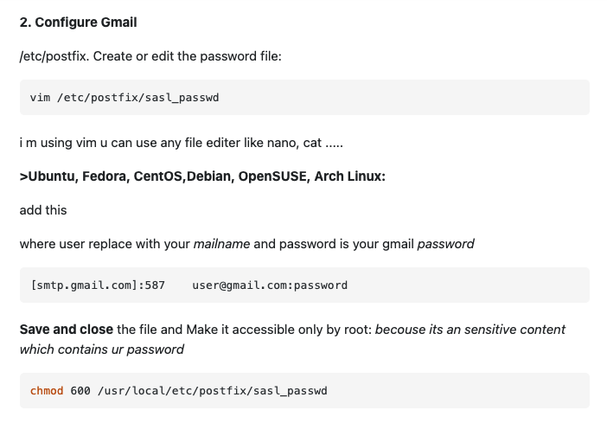Viewport: 607px width, 423px height.
Task: Click the word 'OpenSUSE' in bold line
Action: pyautogui.click(x=272, y=176)
